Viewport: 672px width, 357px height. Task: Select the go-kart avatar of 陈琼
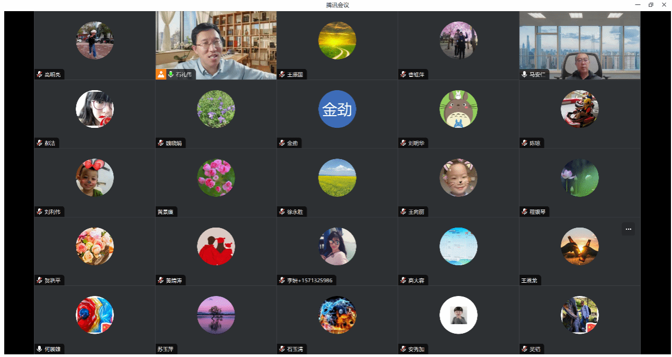click(580, 109)
